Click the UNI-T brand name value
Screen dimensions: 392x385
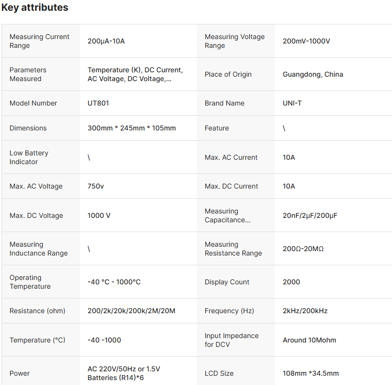[292, 103]
